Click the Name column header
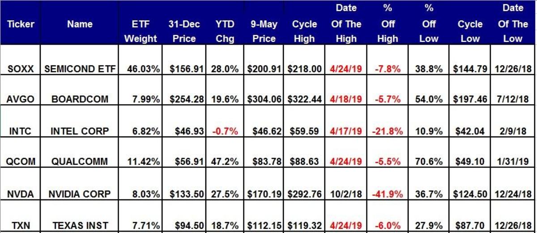The height and width of the screenshot is (233, 537). [x=80, y=24]
